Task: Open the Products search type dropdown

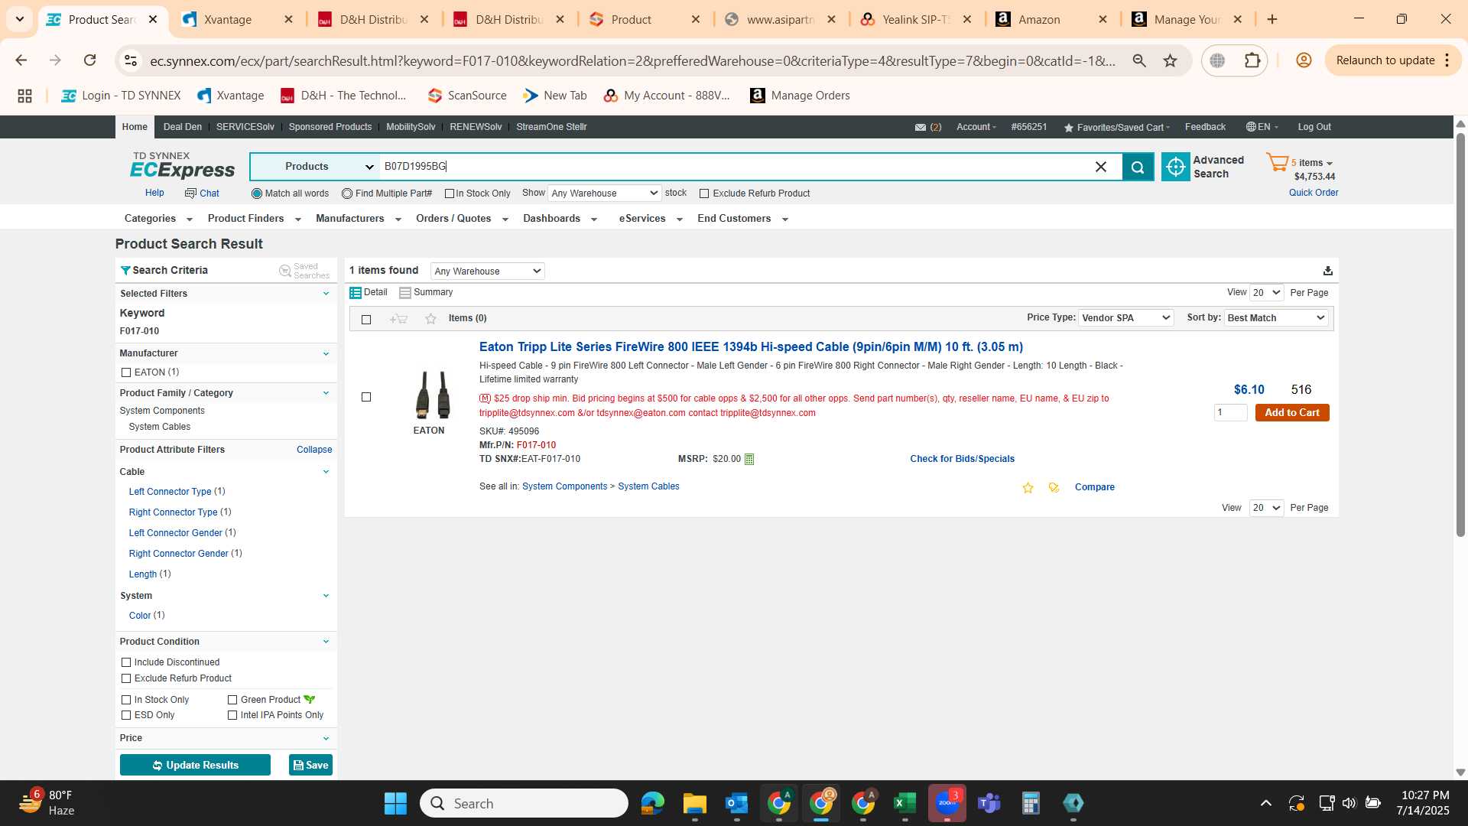Action: [x=315, y=167]
